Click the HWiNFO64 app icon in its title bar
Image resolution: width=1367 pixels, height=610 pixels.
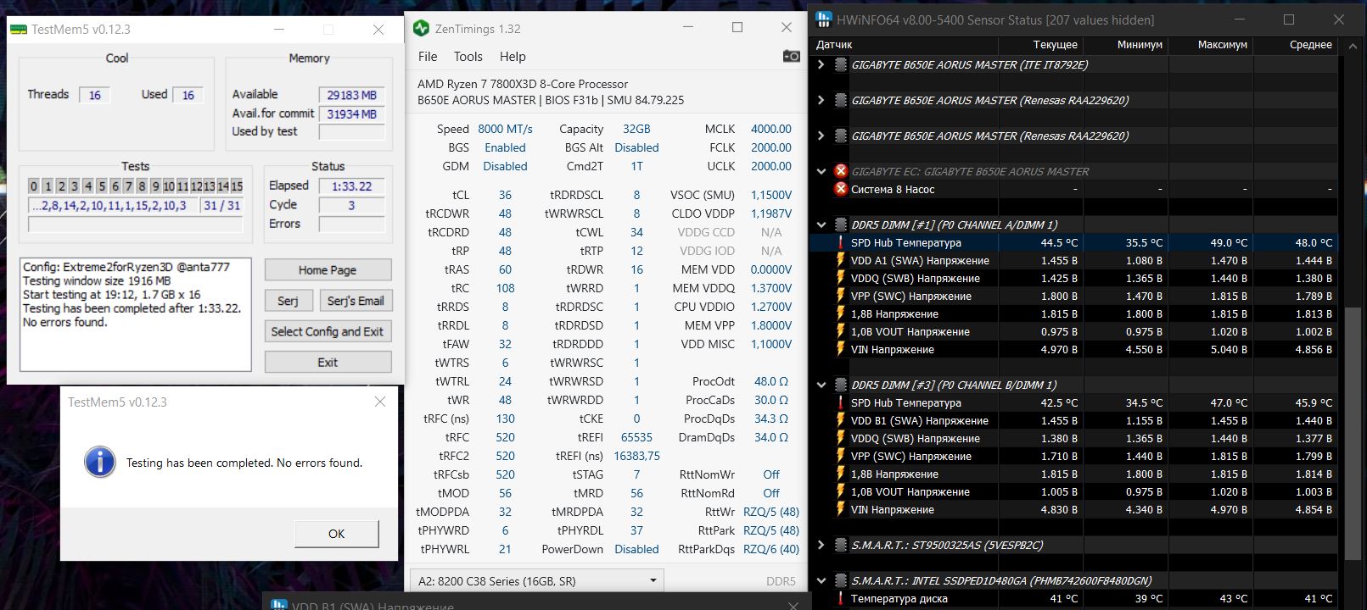click(823, 19)
